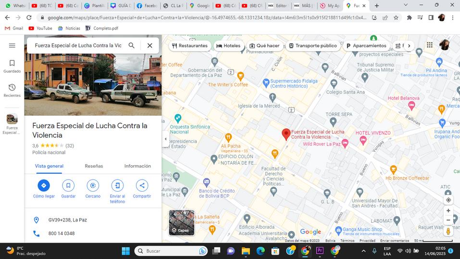The height and width of the screenshot is (259, 460).
Task: Click Enviar comentarios link on map footer
Action: [394, 241]
